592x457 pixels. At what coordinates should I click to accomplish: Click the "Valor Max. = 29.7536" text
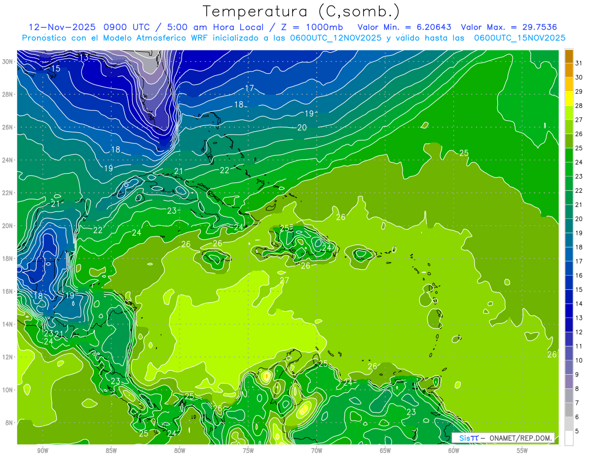pos(509,27)
